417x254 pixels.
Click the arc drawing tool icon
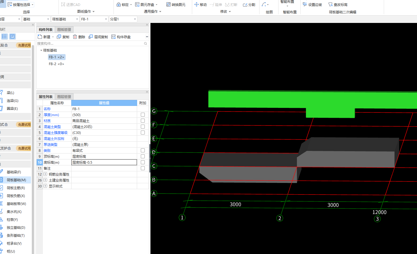[264, 5]
